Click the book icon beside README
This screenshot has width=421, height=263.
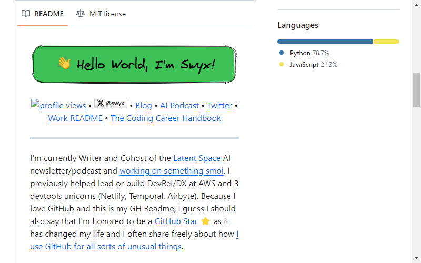pyautogui.click(x=26, y=14)
